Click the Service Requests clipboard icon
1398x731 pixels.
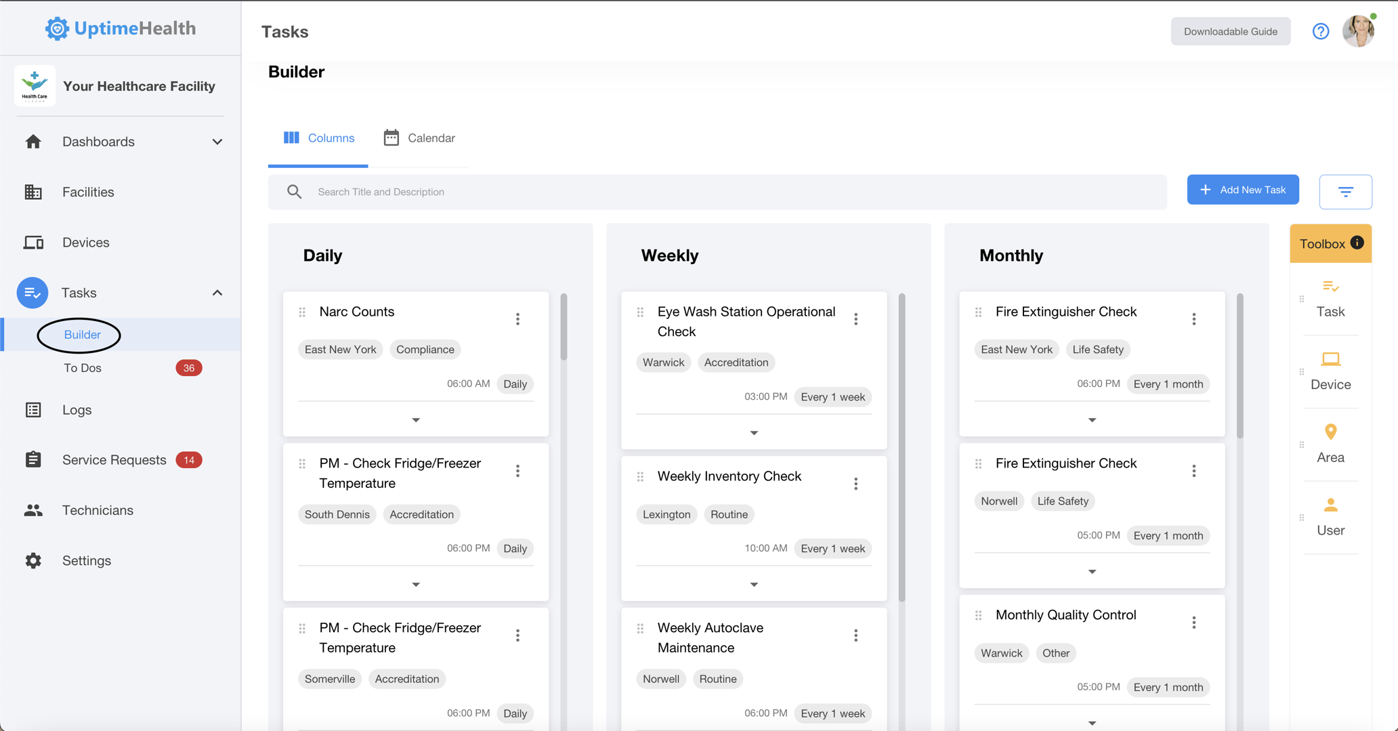[33, 459]
